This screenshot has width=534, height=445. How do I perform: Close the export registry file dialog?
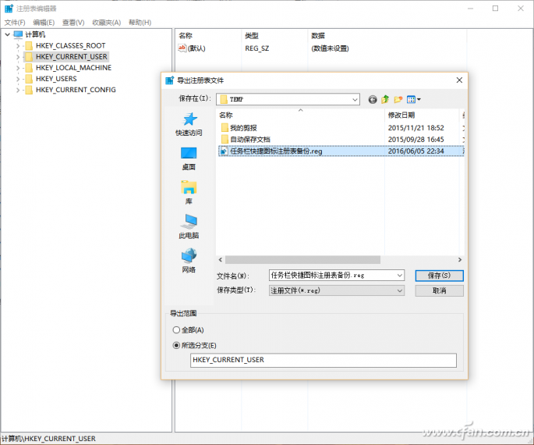coord(459,80)
